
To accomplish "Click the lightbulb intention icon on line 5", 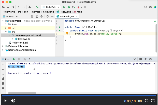I will (67, 33).
